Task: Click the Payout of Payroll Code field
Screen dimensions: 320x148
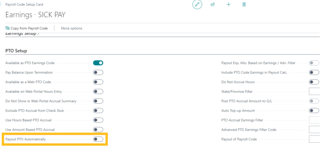Action: point(314,139)
